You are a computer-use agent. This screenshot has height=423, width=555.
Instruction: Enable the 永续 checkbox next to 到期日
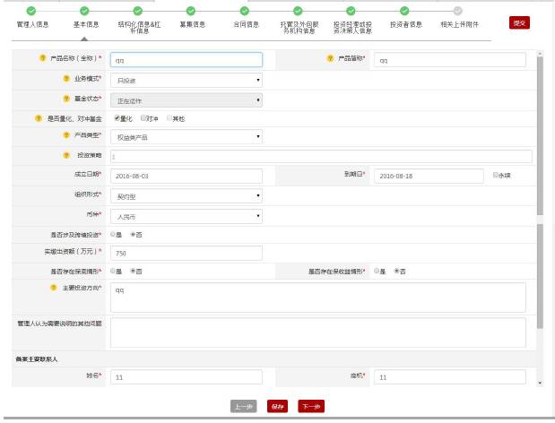click(496, 175)
